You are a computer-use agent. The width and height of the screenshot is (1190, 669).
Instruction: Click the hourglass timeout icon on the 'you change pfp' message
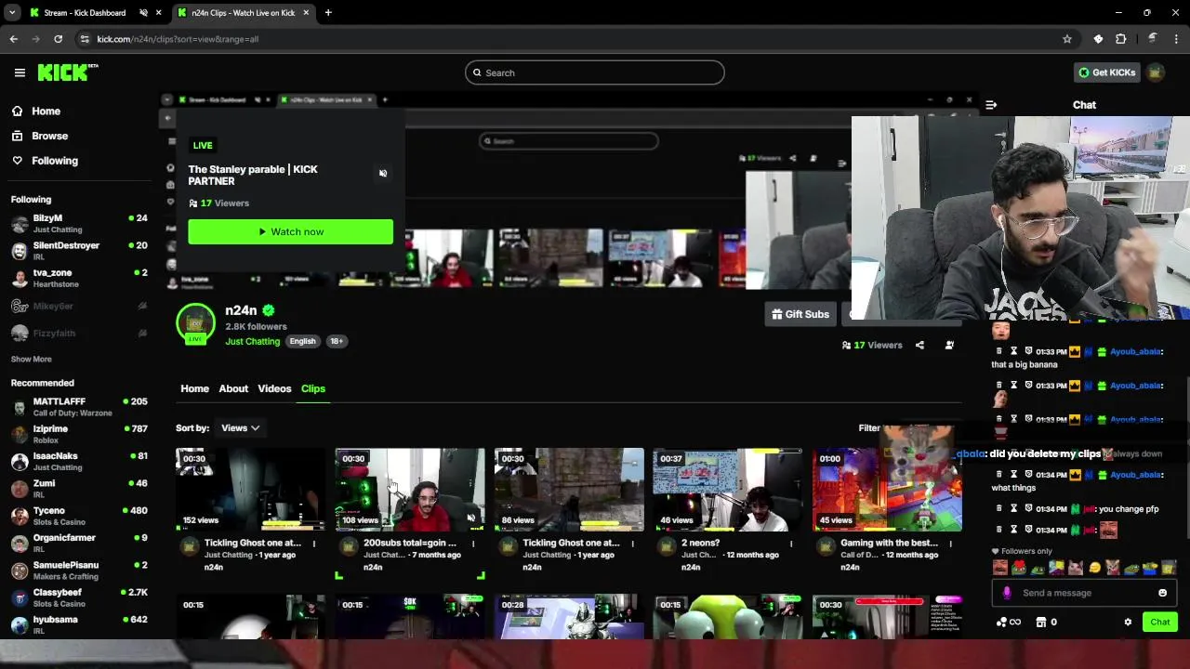click(x=1013, y=509)
